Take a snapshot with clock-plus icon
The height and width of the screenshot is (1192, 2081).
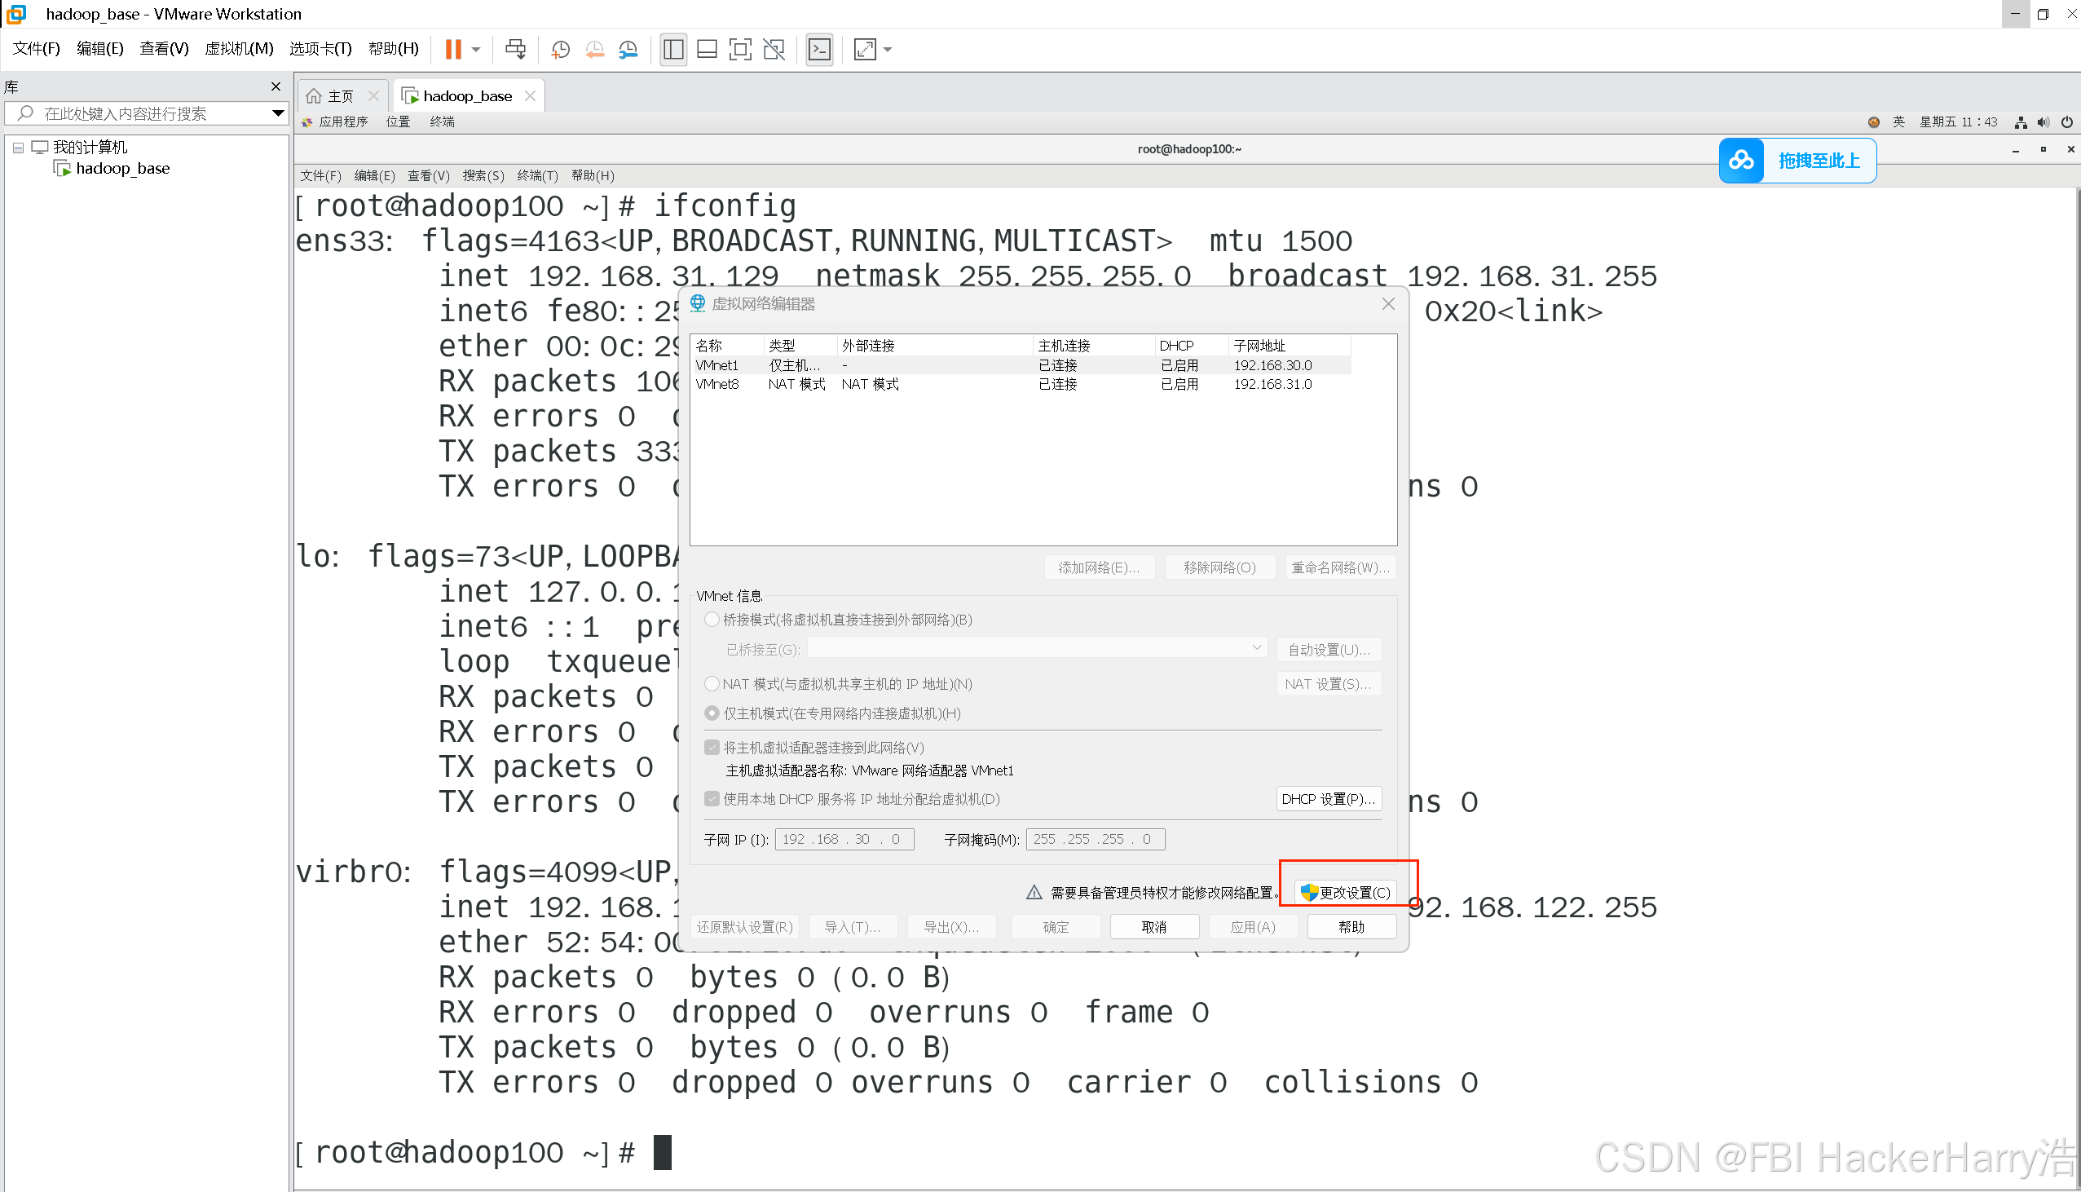tap(561, 49)
